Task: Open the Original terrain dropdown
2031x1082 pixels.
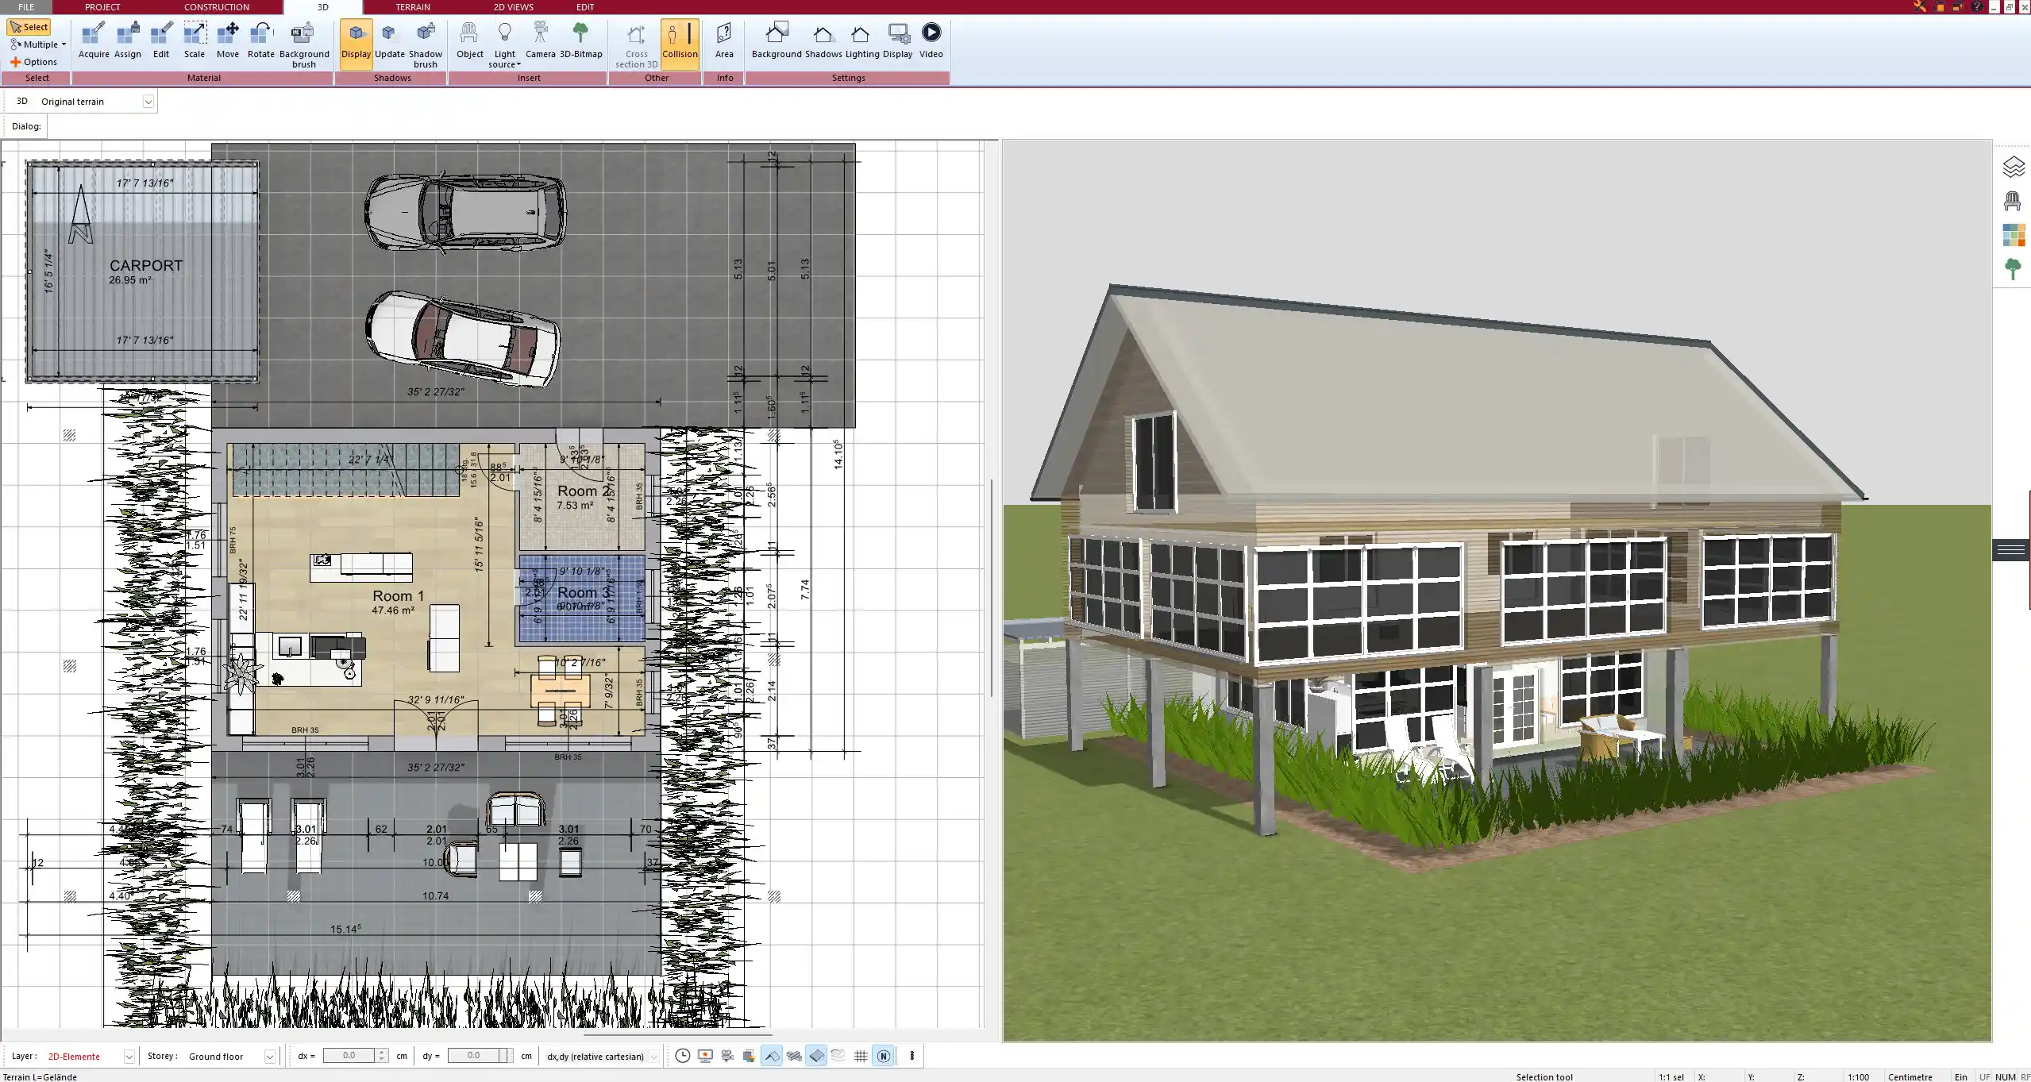Action: (x=149, y=101)
